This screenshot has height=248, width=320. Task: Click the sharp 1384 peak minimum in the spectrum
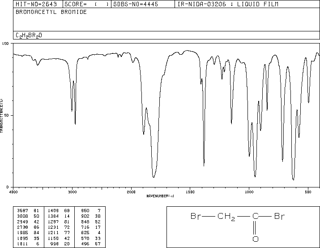point(204,165)
